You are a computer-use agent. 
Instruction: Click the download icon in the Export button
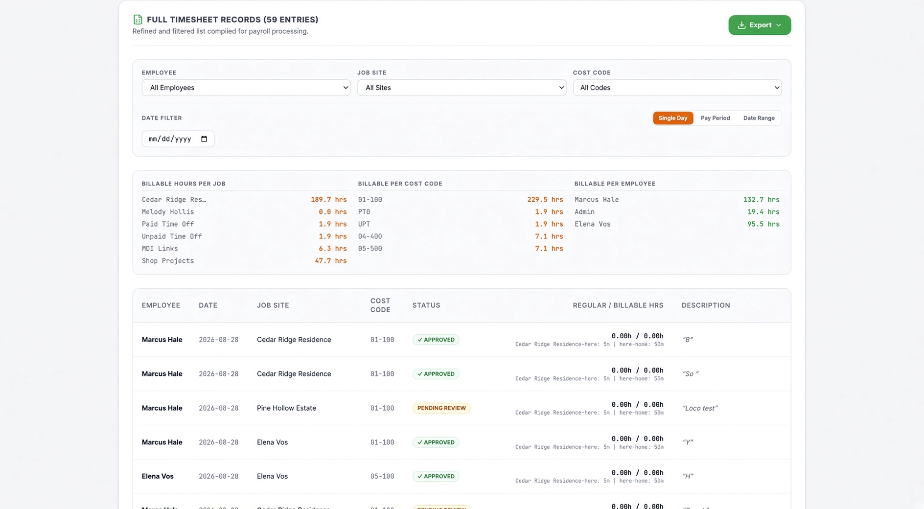pos(741,25)
